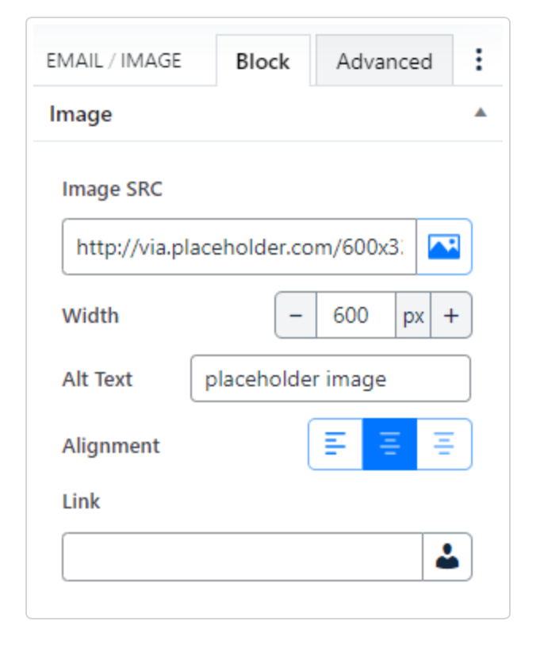The width and height of the screenshot is (544, 652).
Task: Click the empty Link input field
Action: pyautogui.click(x=242, y=557)
